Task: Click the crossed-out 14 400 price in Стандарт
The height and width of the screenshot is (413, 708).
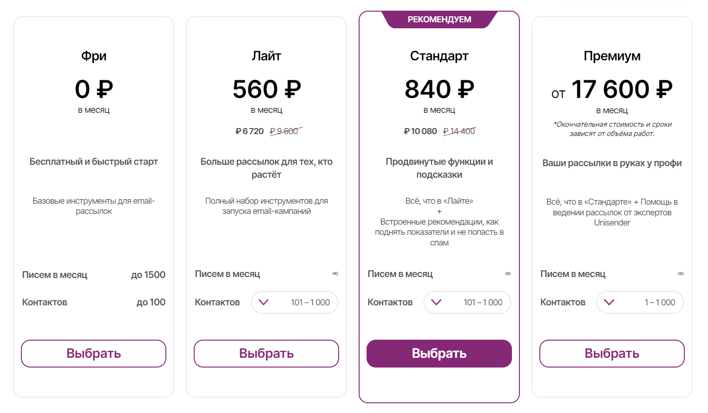Action: [459, 131]
